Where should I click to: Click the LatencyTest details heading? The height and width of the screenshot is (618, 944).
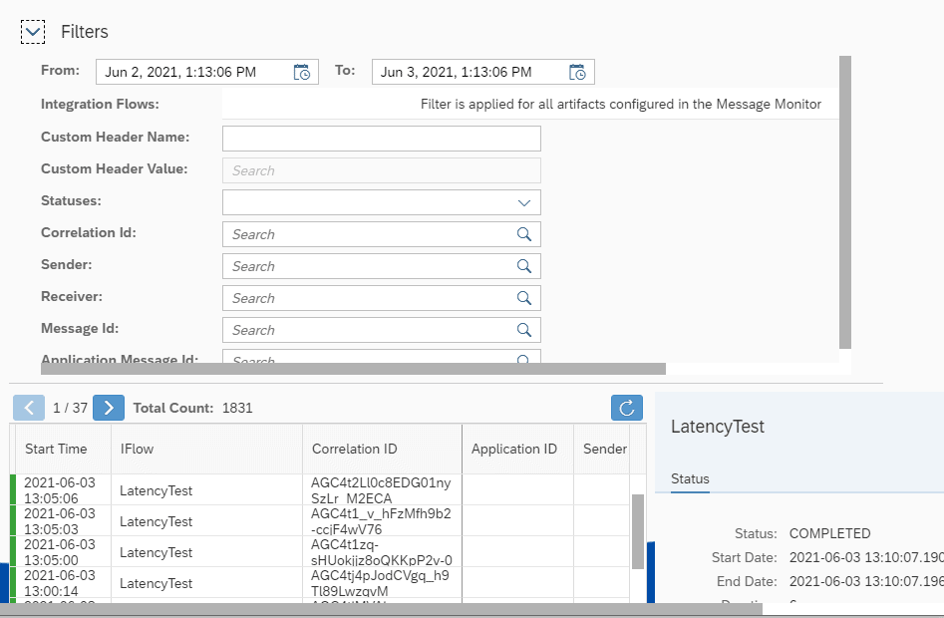tap(717, 427)
